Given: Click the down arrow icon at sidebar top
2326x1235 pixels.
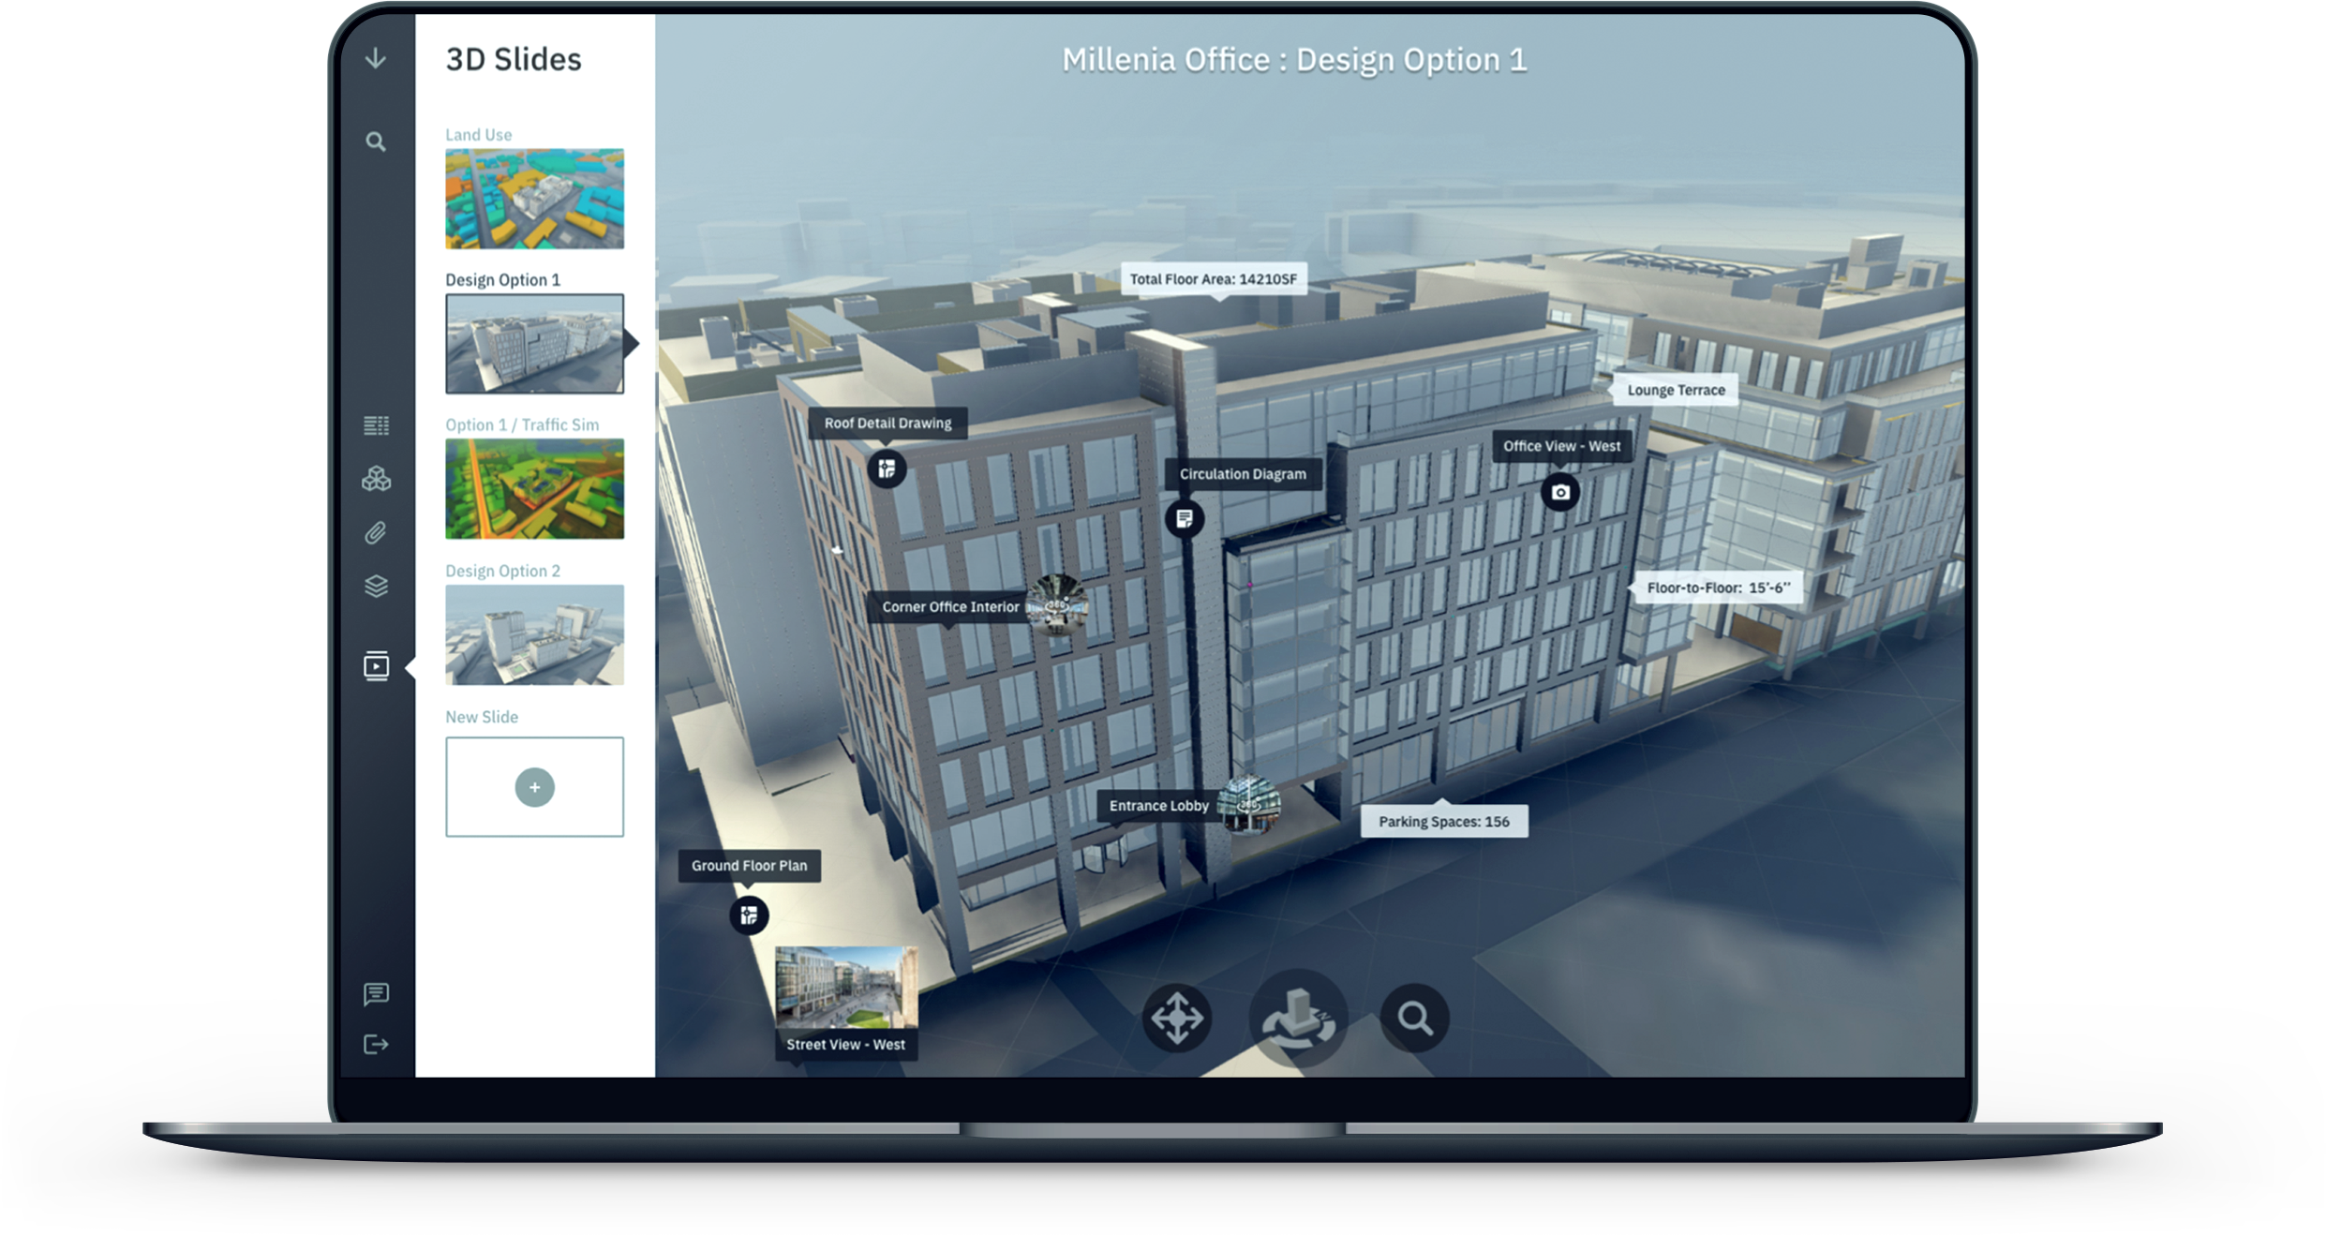Looking at the screenshot, I should point(376,58).
